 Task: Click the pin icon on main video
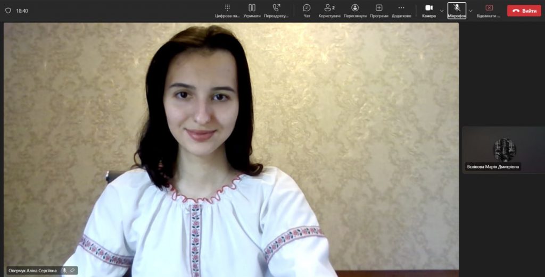click(72, 271)
